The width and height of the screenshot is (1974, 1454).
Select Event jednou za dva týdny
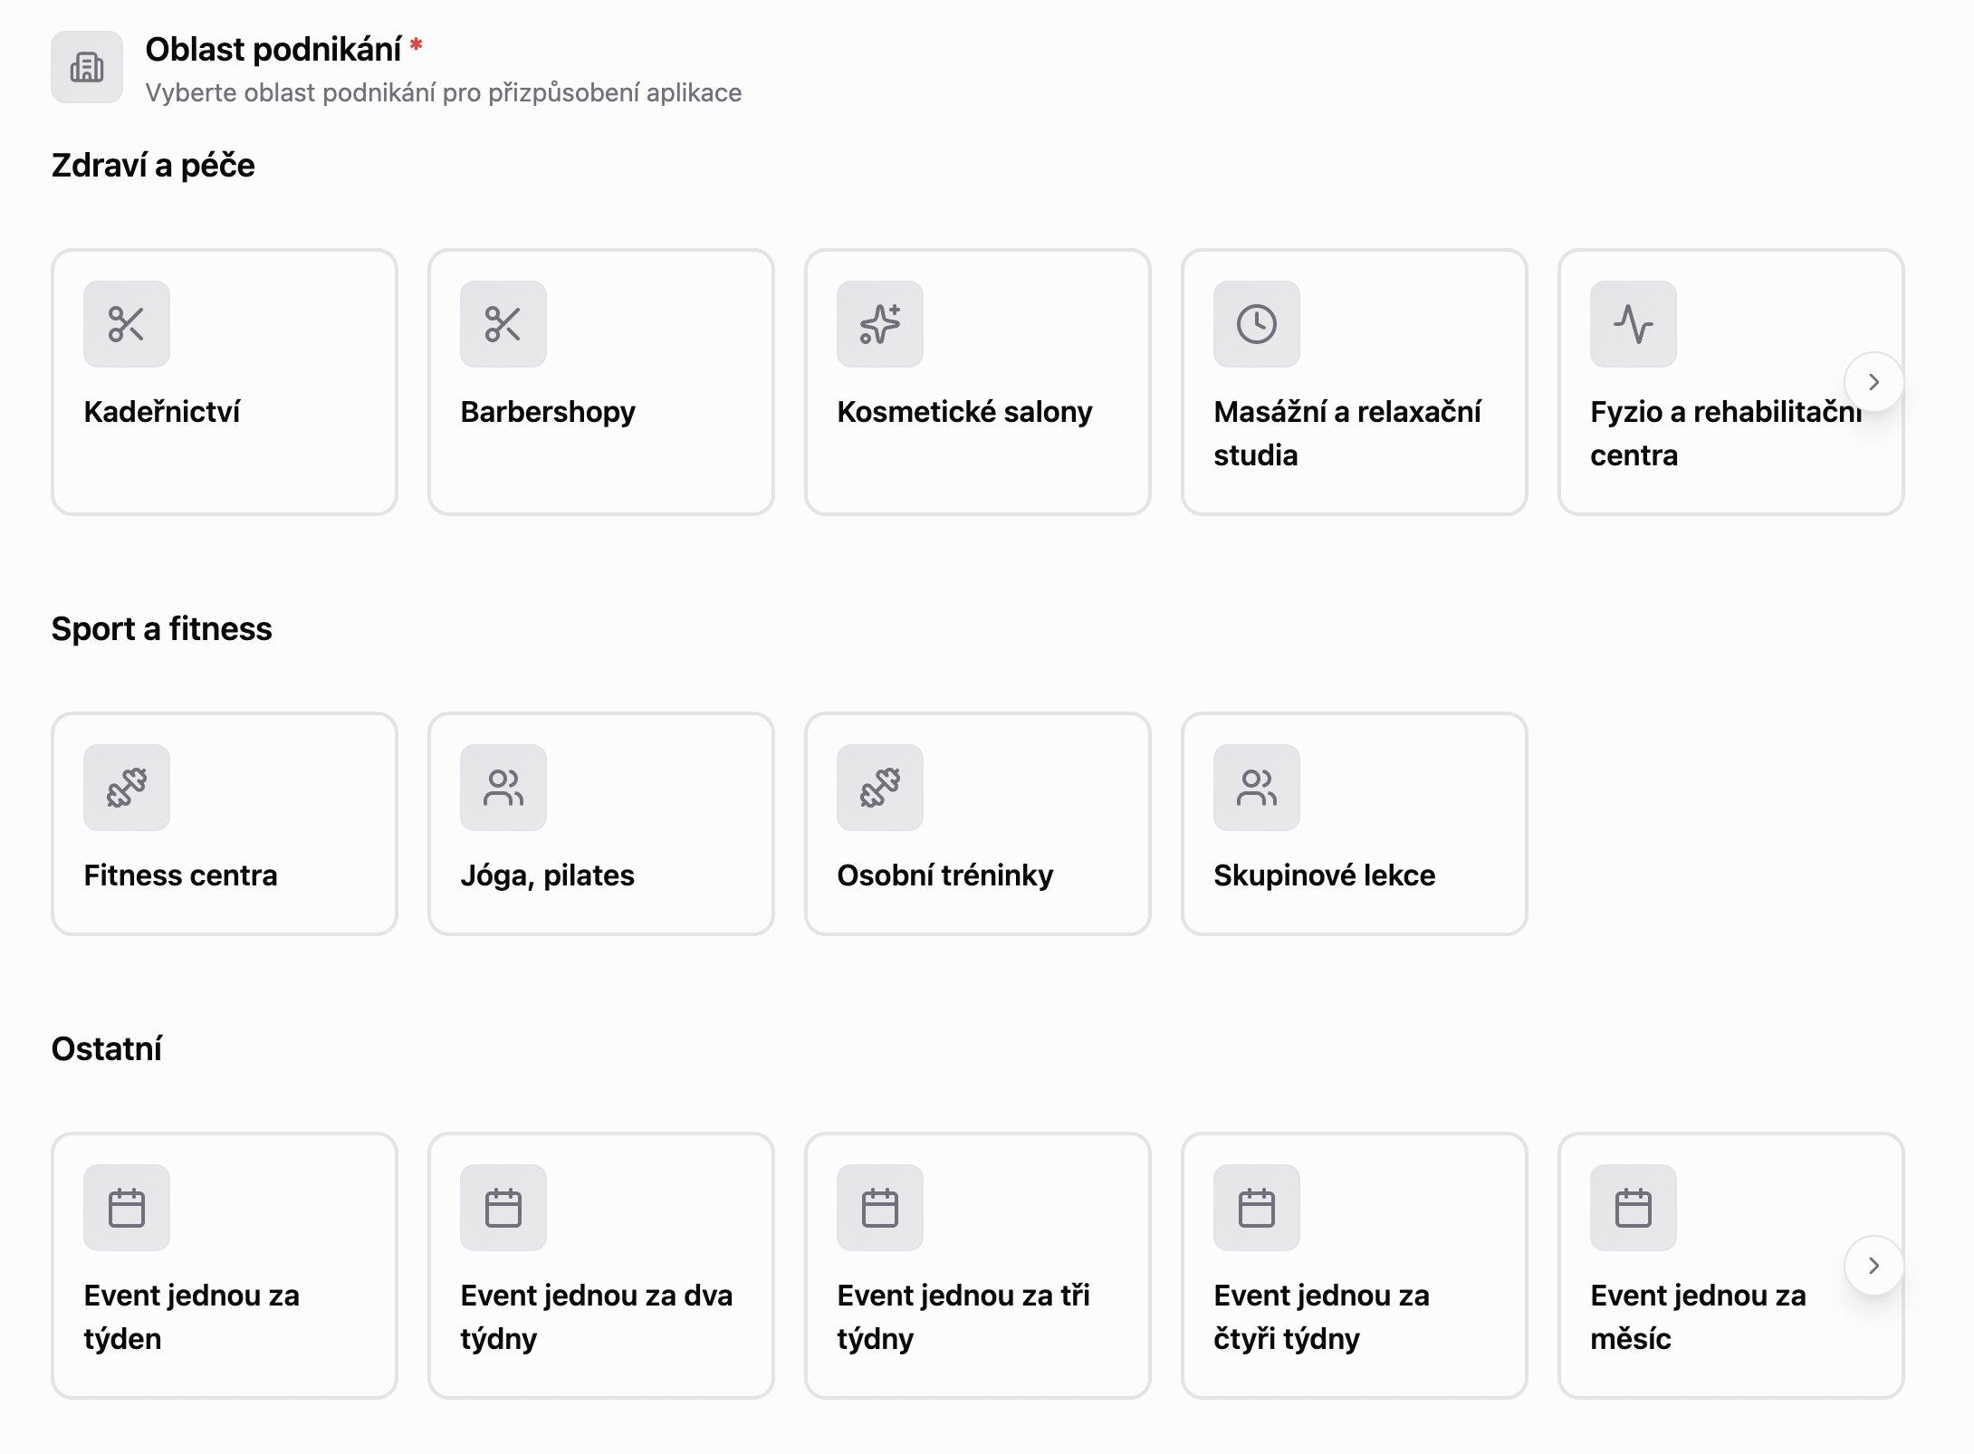[601, 1316]
